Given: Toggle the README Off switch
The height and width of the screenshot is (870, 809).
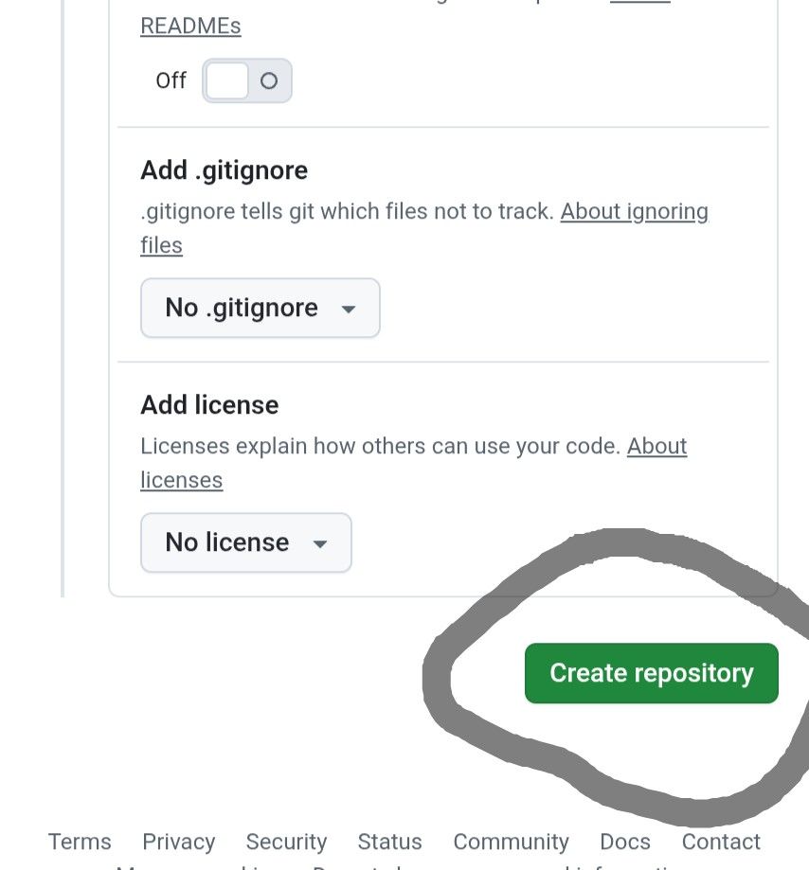Looking at the screenshot, I should click(247, 81).
